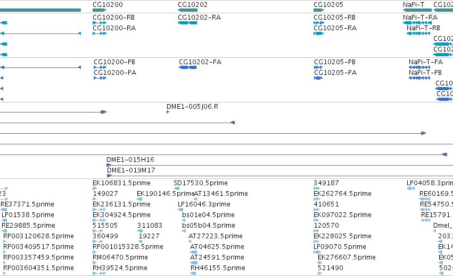Click EK262764.5prime EST label
The image size is (453, 276).
[342, 194]
